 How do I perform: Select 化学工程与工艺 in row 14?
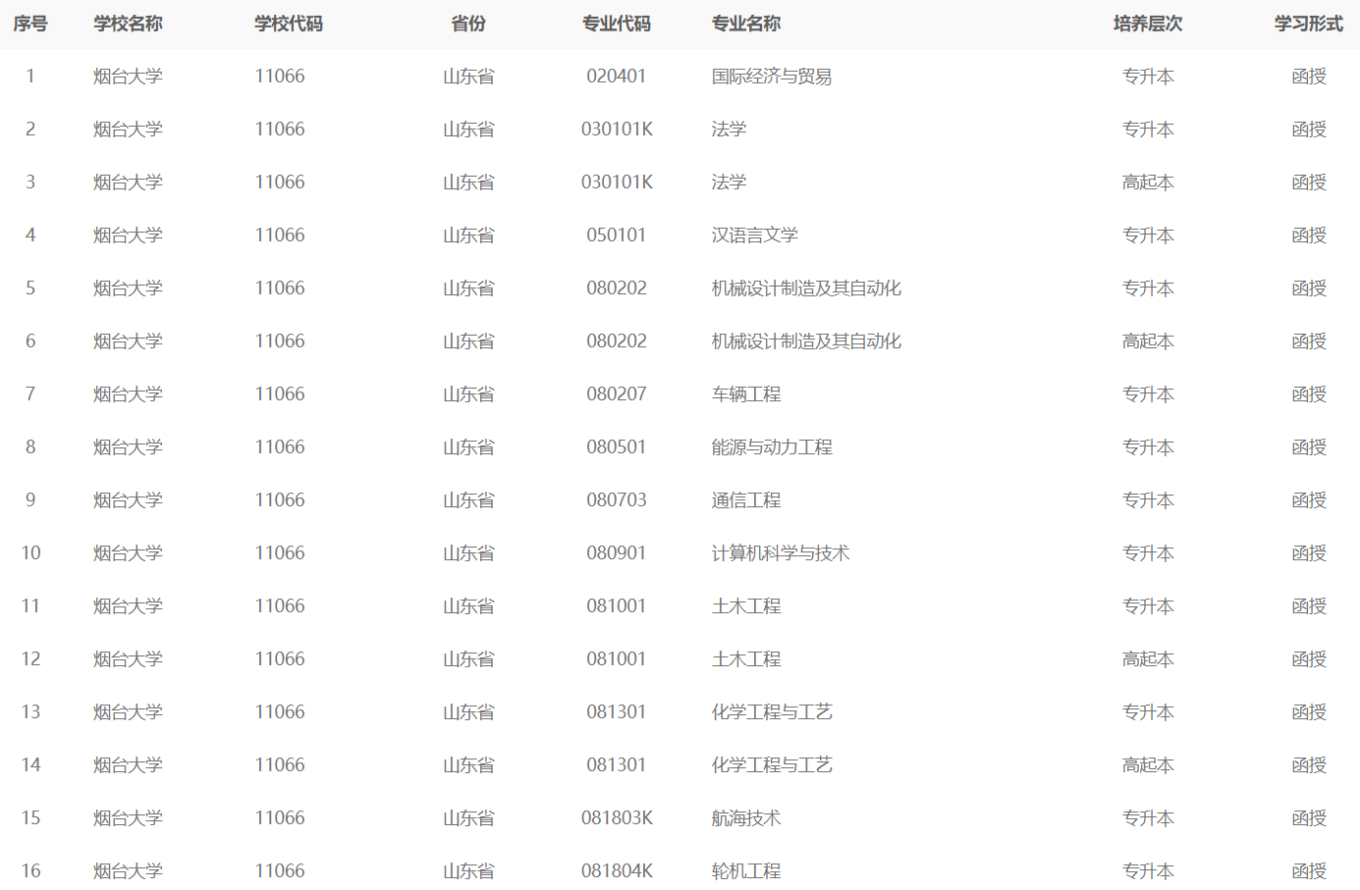pyautogui.click(x=772, y=765)
